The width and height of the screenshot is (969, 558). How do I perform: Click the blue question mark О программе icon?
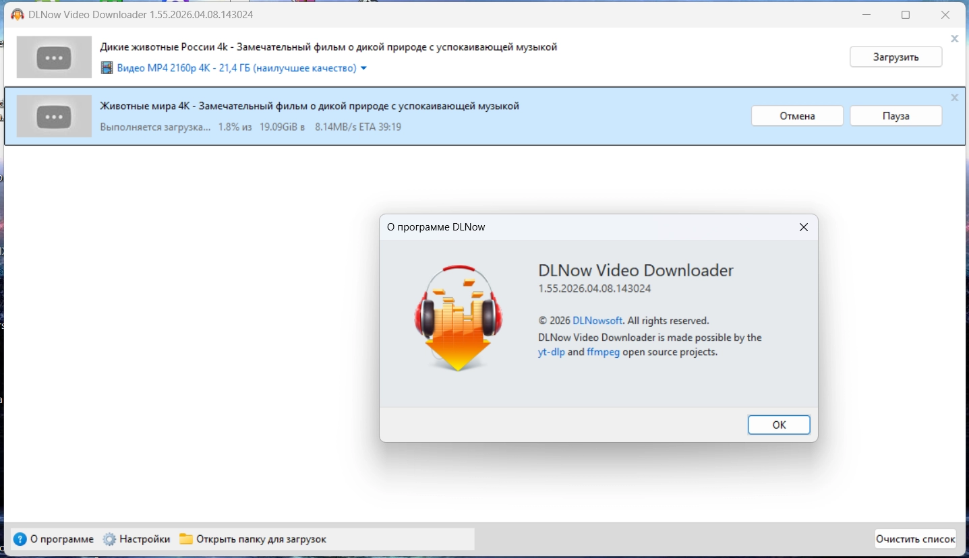click(x=20, y=539)
